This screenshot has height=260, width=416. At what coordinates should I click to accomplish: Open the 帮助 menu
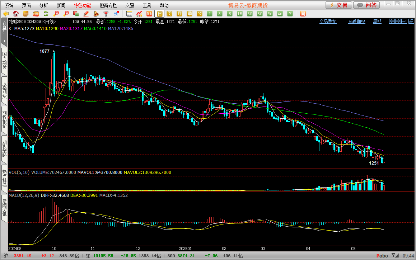(164, 5)
